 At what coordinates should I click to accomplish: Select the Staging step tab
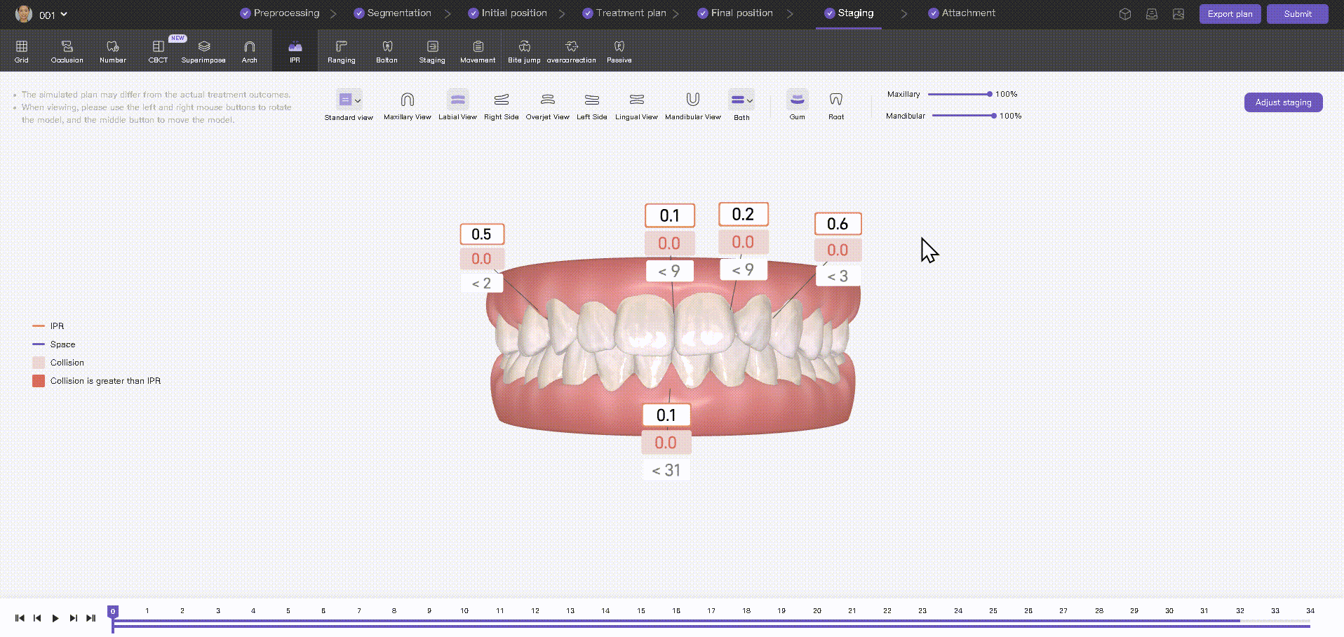pyautogui.click(x=849, y=13)
